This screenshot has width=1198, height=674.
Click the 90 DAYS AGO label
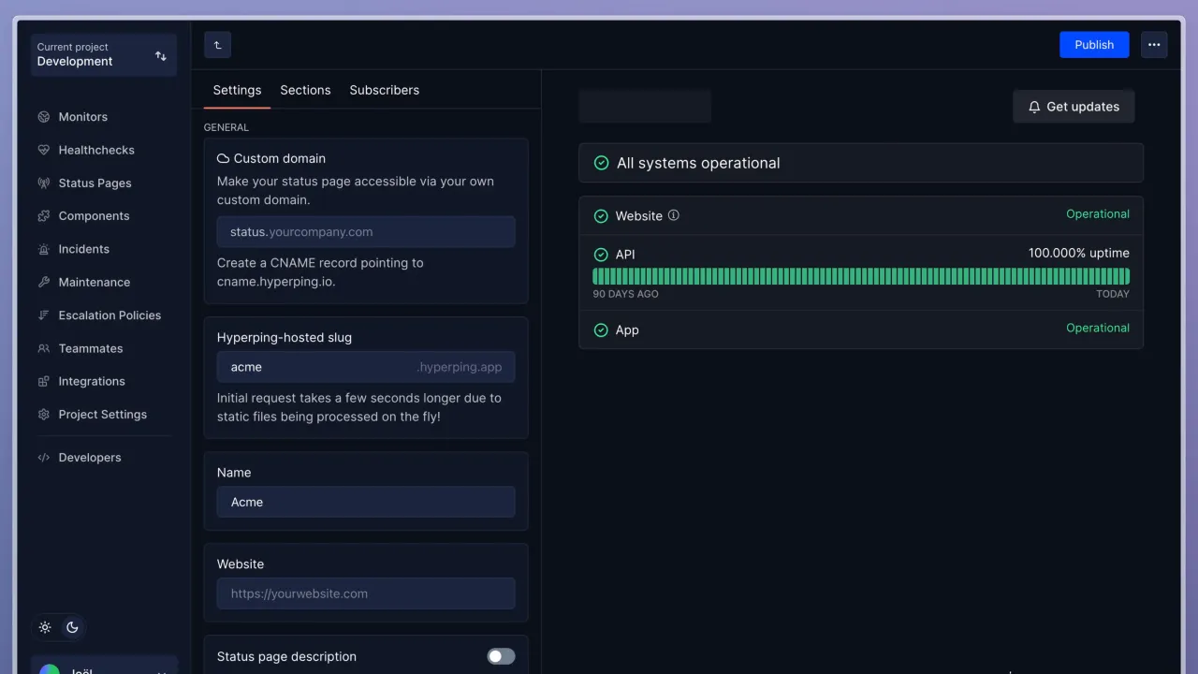point(625,294)
